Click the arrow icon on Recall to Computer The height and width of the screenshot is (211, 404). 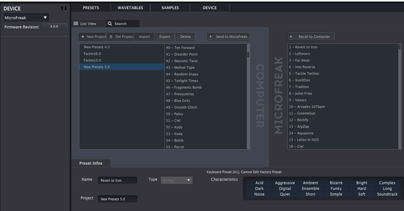click(x=291, y=37)
